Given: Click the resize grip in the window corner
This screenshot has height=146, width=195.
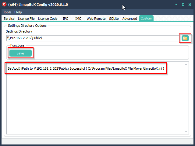Looking at the screenshot, I should point(191,143).
